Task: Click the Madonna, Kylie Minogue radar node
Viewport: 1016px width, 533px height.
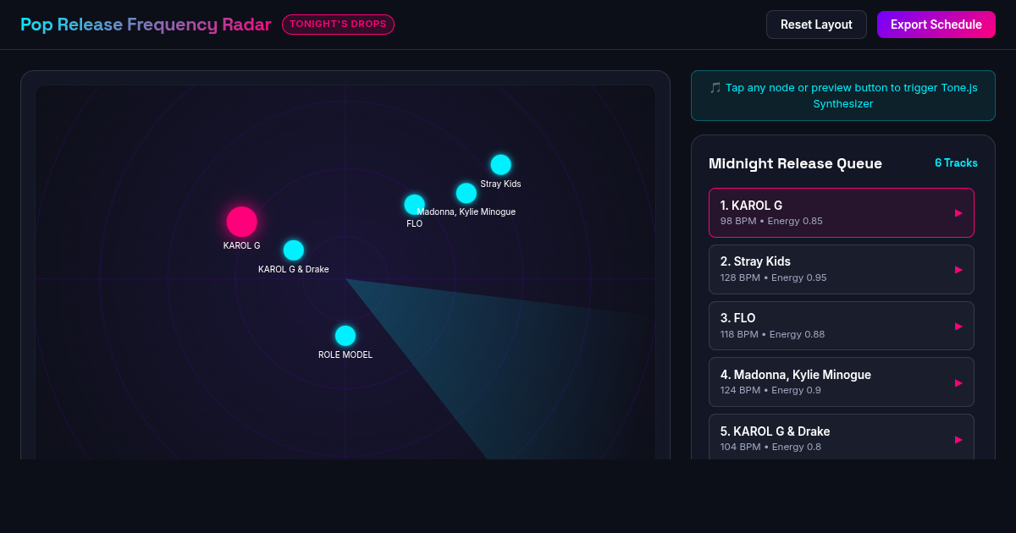Action: [467, 193]
